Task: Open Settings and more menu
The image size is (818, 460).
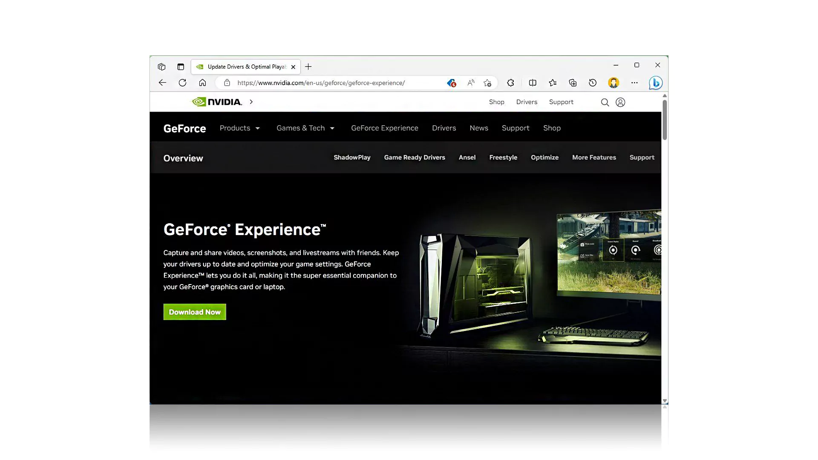Action: click(634, 83)
